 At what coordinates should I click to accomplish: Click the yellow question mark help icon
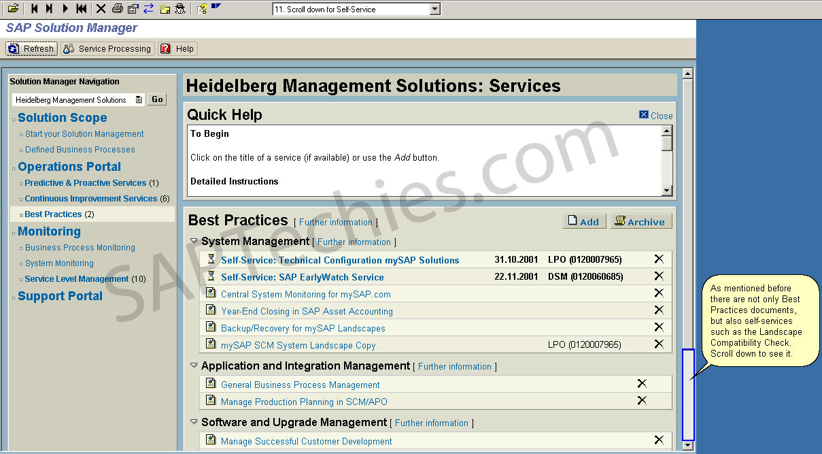coord(202,9)
